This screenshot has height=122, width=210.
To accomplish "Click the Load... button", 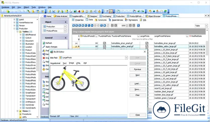I will [x=138, y=84].
